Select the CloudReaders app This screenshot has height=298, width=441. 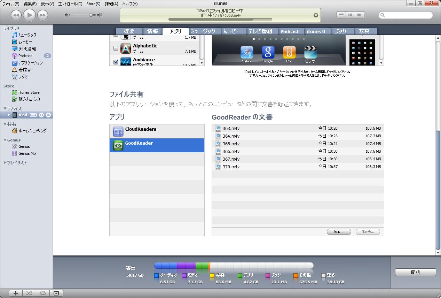click(x=157, y=131)
